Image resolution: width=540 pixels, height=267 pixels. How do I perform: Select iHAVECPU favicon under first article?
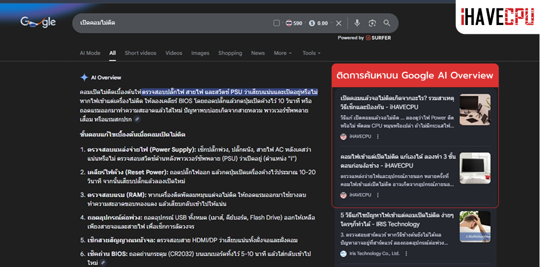pyautogui.click(x=343, y=137)
